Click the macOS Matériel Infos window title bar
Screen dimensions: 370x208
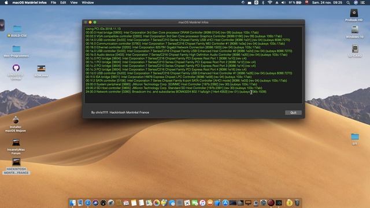(194, 22)
